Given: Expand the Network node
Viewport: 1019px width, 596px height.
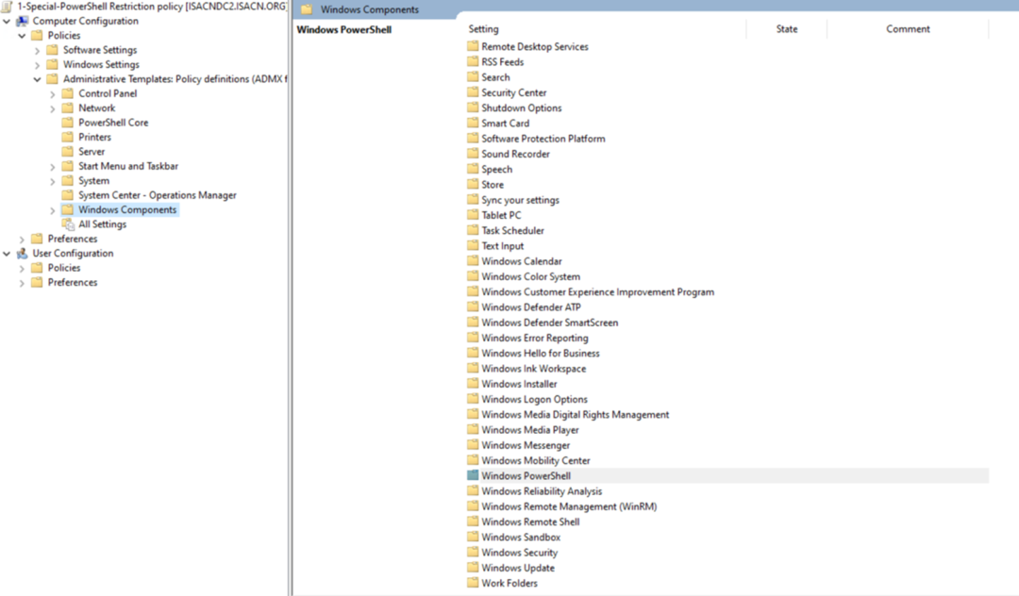Looking at the screenshot, I should point(53,108).
